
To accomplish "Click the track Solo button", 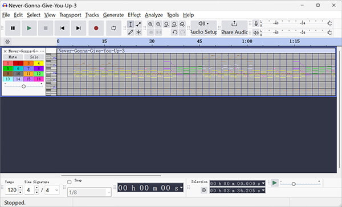I will click(34, 57).
